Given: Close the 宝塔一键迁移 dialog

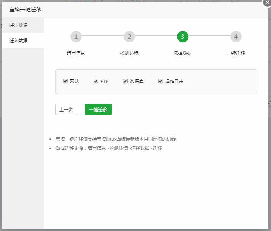Looking at the screenshot, I should click(x=267, y=3).
